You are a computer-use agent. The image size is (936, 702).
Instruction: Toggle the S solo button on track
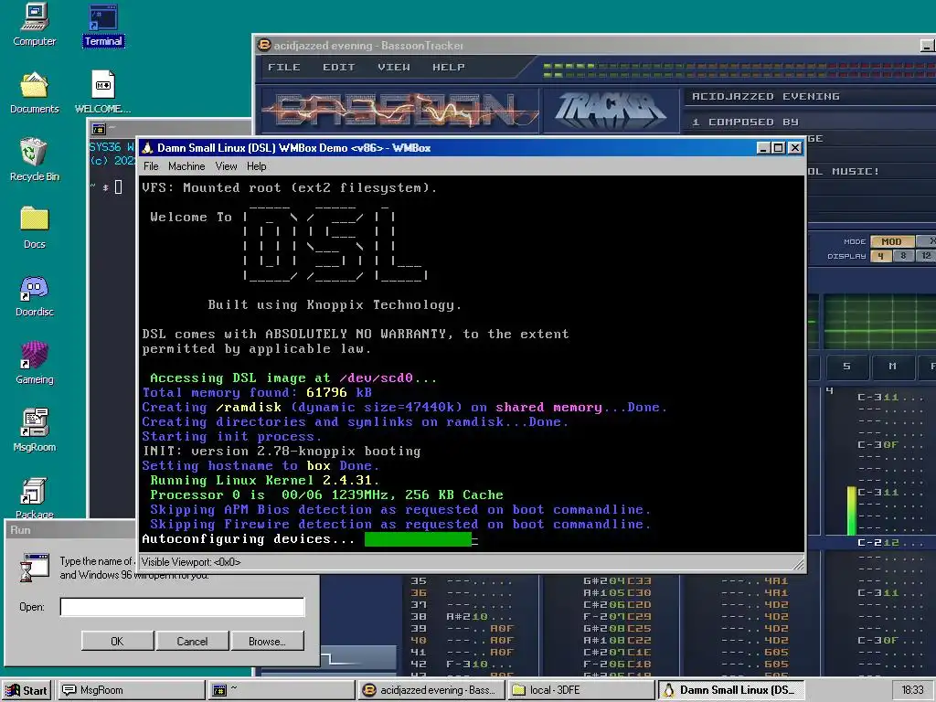point(846,366)
